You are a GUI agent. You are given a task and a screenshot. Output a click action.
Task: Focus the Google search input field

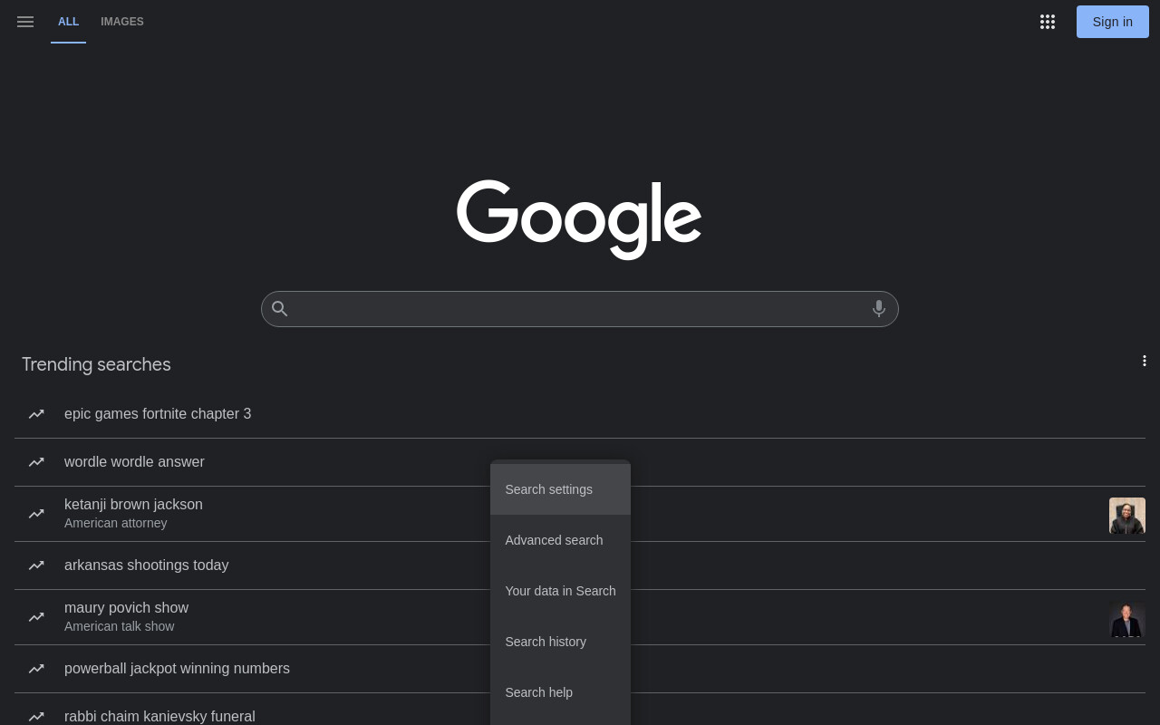click(580, 309)
